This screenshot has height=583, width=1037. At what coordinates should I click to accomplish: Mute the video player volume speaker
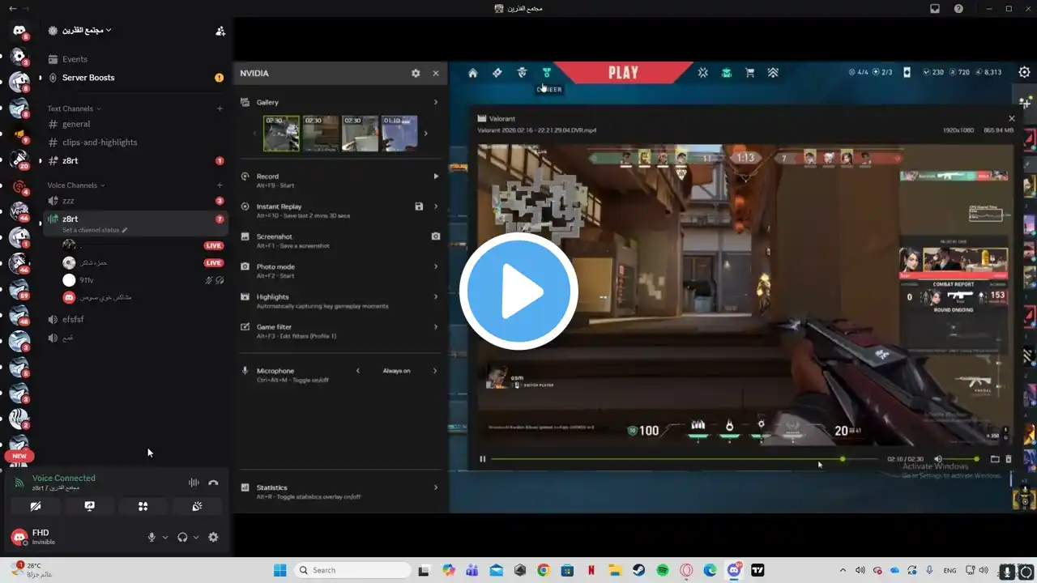click(x=938, y=459)
